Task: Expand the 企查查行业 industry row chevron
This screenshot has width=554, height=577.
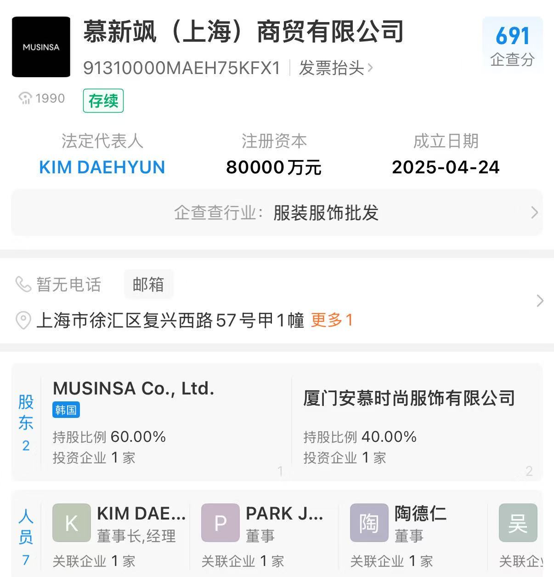Action: [x=534, y=212]
